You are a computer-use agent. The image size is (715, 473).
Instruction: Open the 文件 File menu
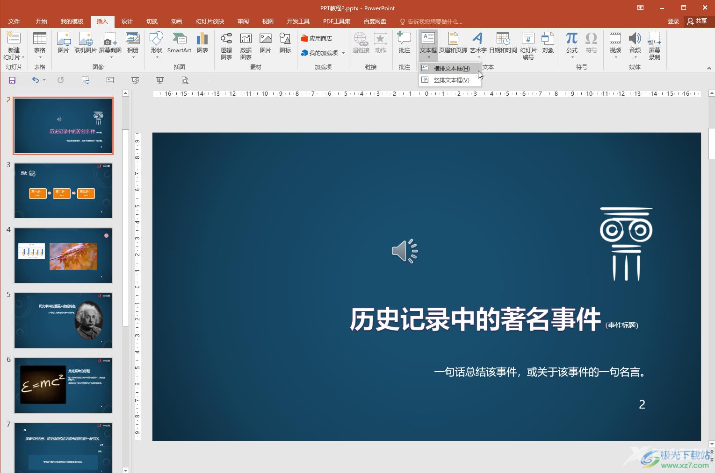click(14, 21)
